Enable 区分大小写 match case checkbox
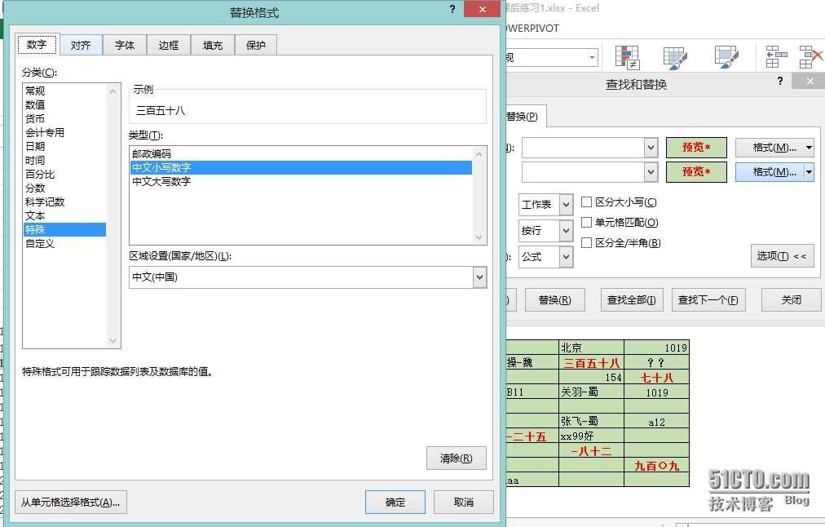The height and width of the screenshot is (527, 825). 587,201
